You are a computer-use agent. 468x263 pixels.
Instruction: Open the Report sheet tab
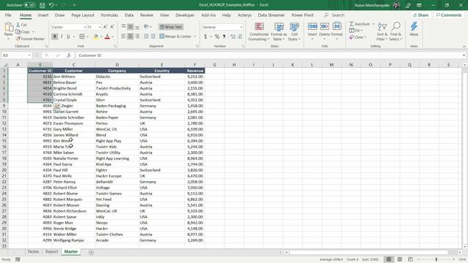(52, 251)
